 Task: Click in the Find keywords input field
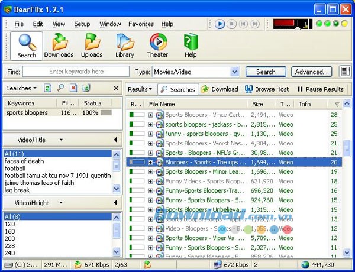coord(76,72)
